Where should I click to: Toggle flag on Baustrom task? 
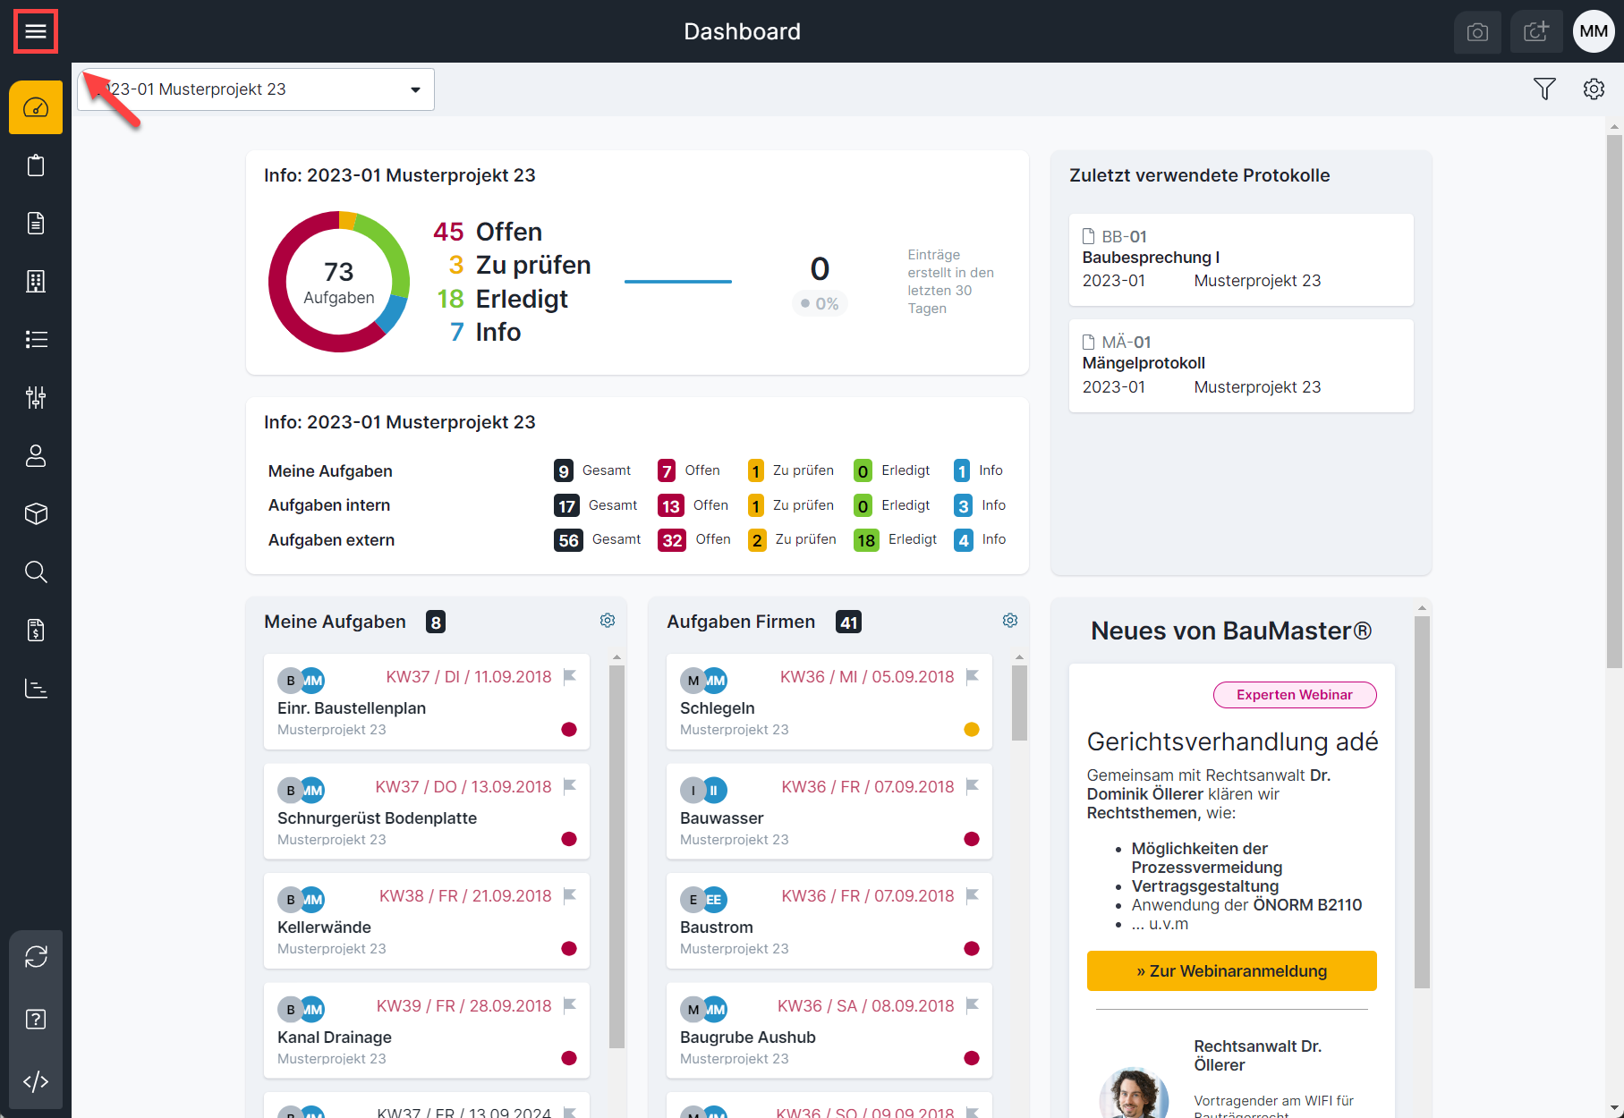pos(973,896)
